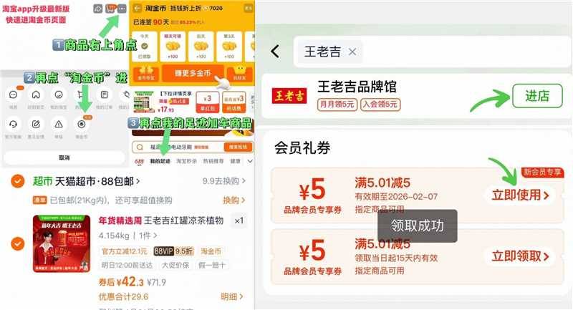Tap the home icon in the popup menu
This screenshot has height=310, width=573.
pyautogui.click(x=36, y=95)
